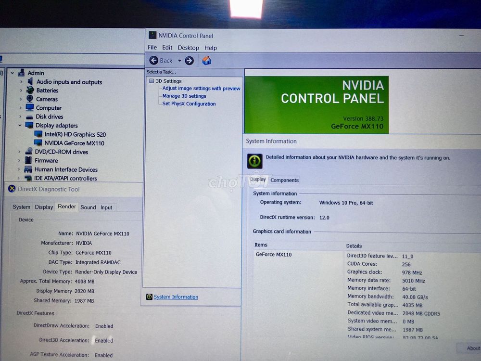481x361 pixels.
Task: Select Intel(R) HD Graphics 520 adapter
Action: point(75,134)
